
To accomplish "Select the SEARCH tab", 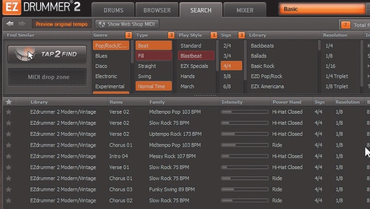I will (x=201, y=10).
